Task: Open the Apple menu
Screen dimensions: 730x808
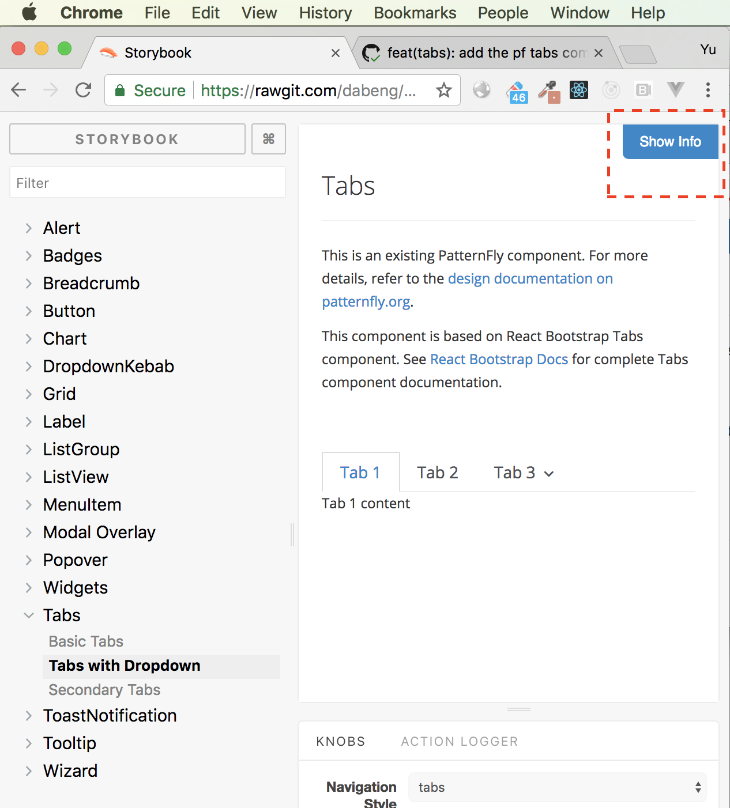Action: click(29, 12)
